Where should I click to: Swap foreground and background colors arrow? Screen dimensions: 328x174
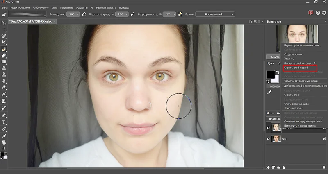tap(278, 72)
